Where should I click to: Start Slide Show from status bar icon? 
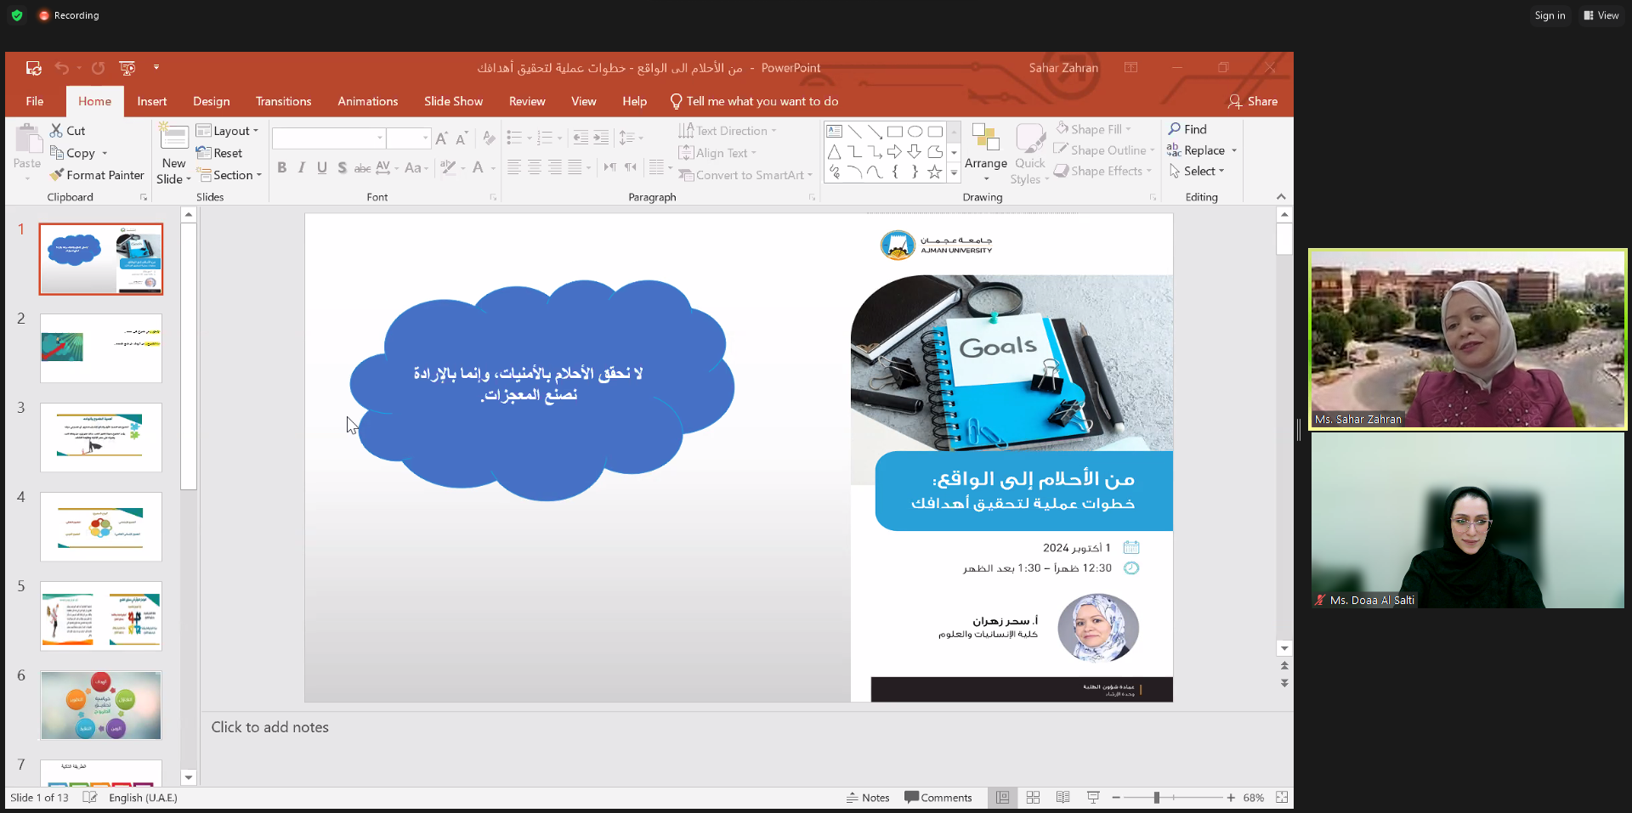[x=1093, y=798]
